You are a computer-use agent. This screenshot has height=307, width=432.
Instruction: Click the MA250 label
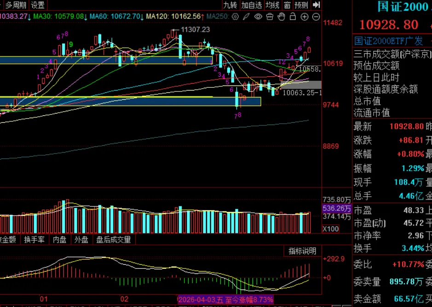(218, 17)
